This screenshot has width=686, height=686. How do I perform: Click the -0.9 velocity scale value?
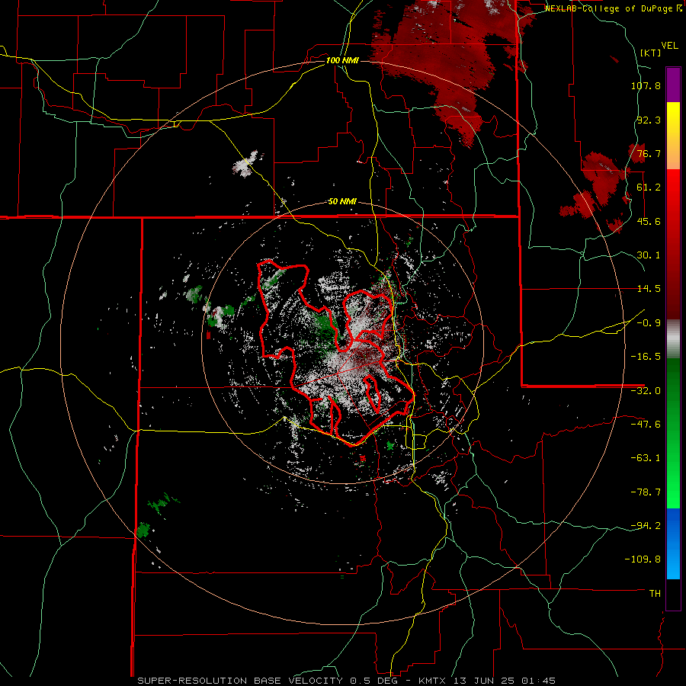click(649, 323)
